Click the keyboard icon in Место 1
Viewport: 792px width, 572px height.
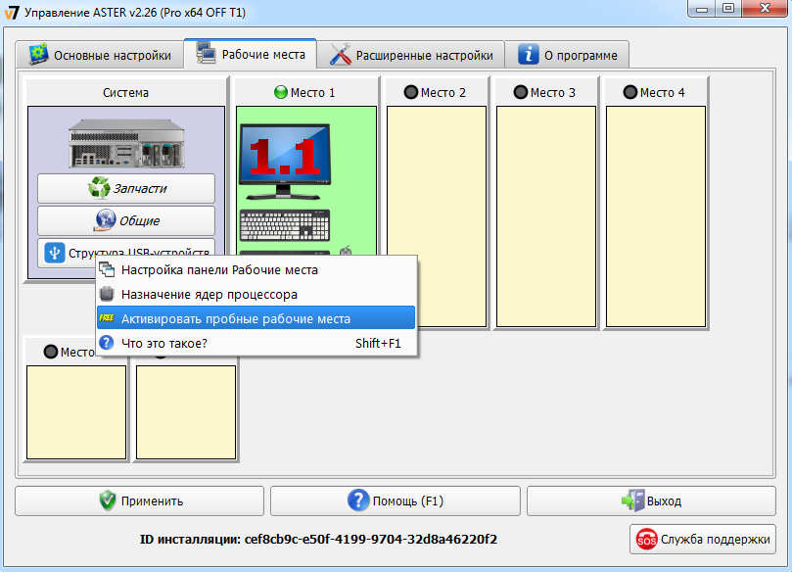tap(285, 224)
